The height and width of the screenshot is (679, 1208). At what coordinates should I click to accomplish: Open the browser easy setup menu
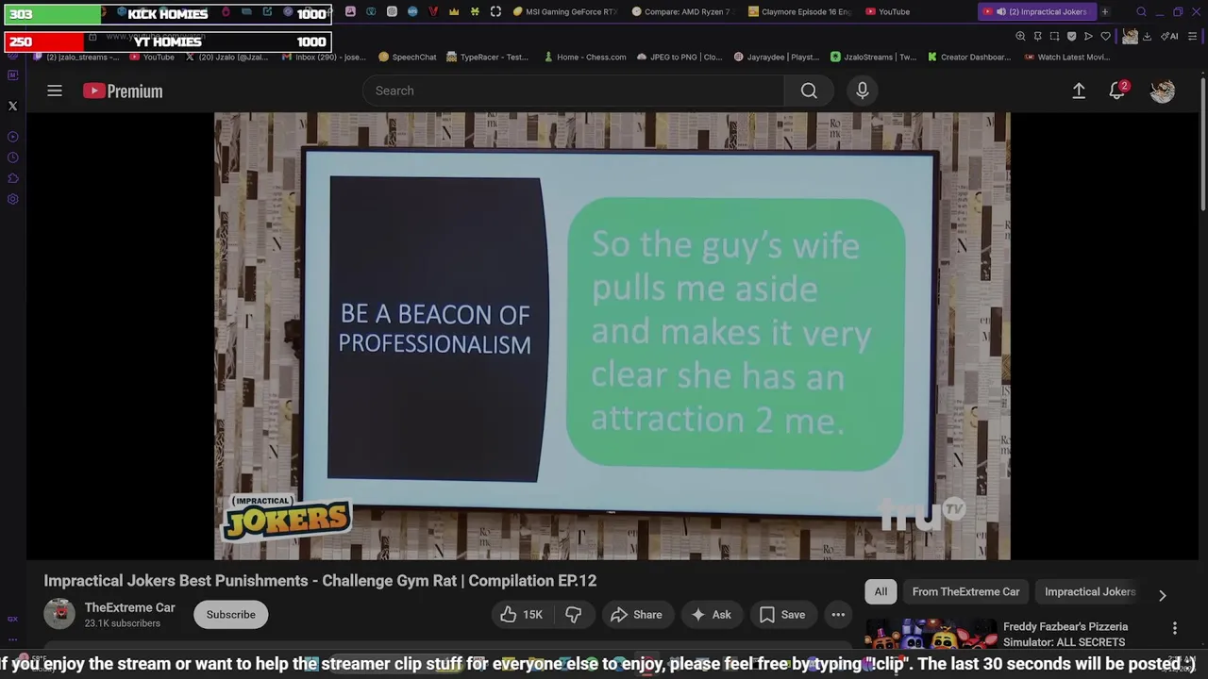click(1192, 36)
